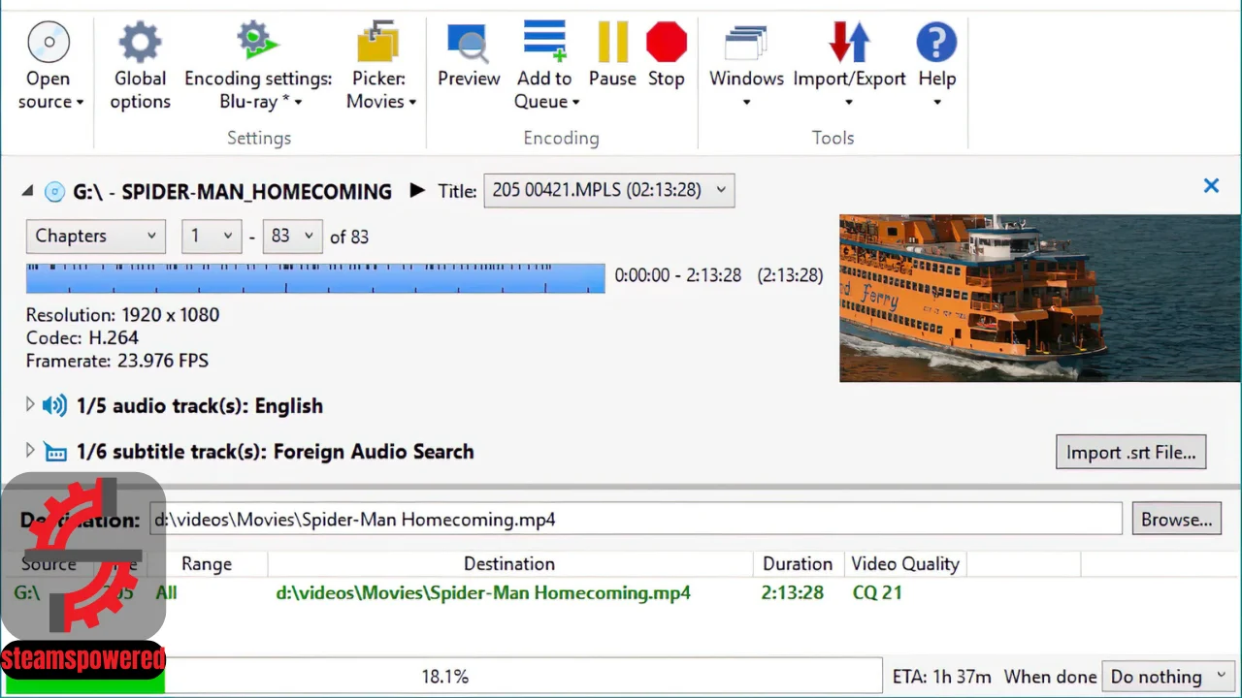Open start chapter dropdown showing 1

click(x=212, y=236)
